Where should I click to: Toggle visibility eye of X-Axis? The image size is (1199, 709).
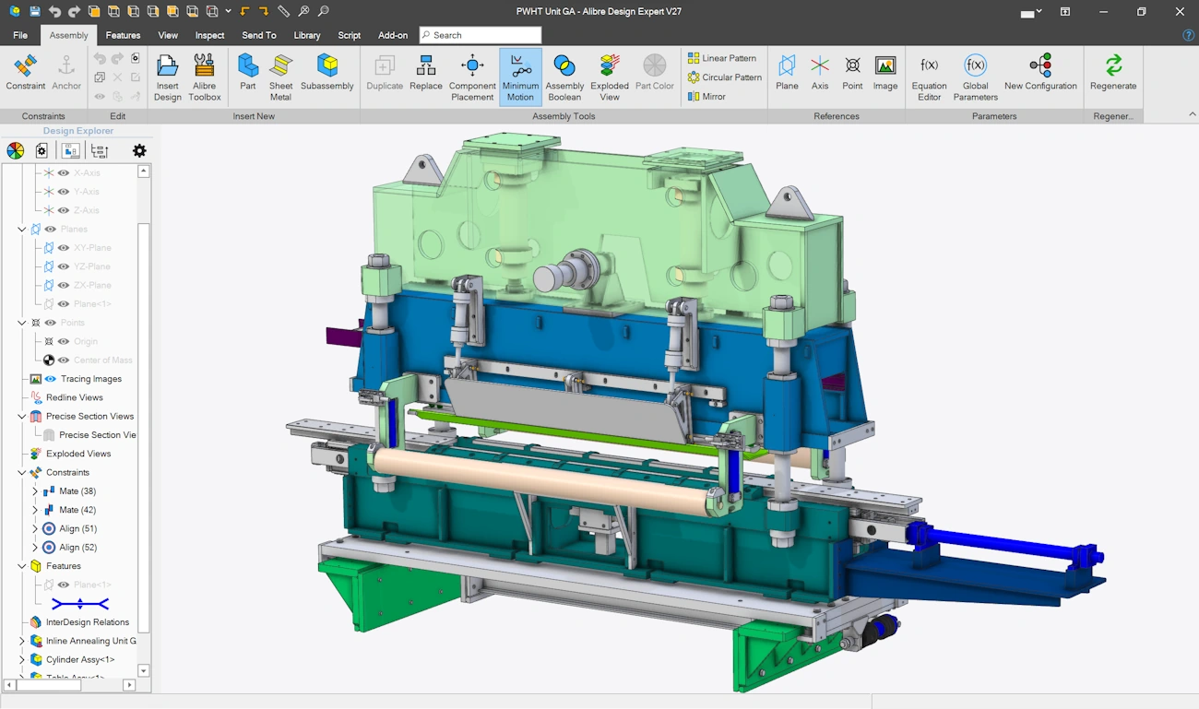tap(64, 173)
